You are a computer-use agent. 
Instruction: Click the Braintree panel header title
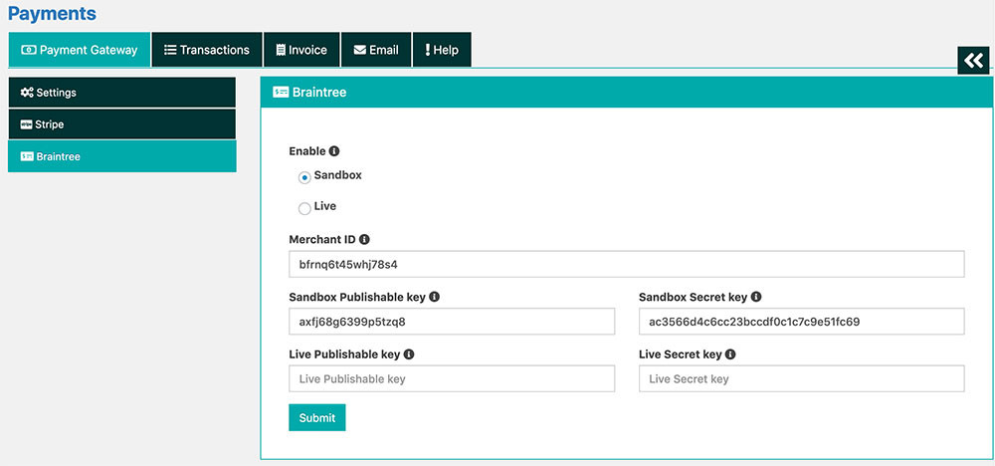tap(319, 92)
